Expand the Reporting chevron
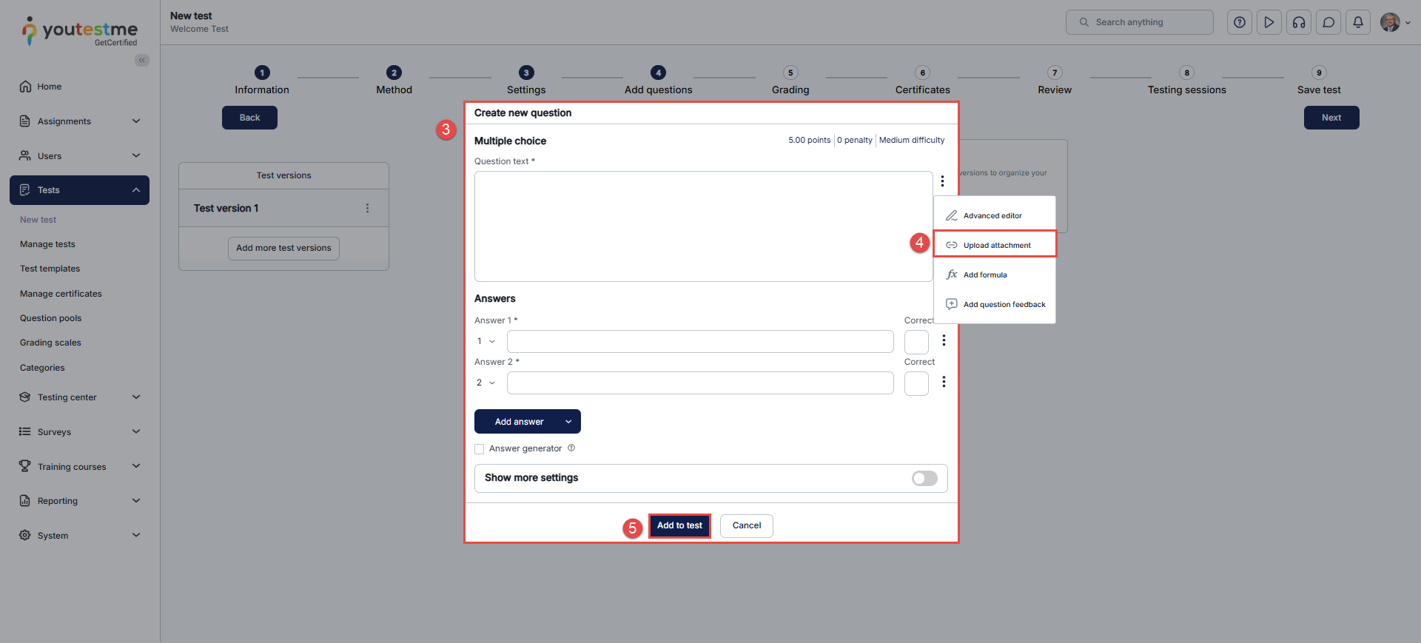 pos(136,501)
